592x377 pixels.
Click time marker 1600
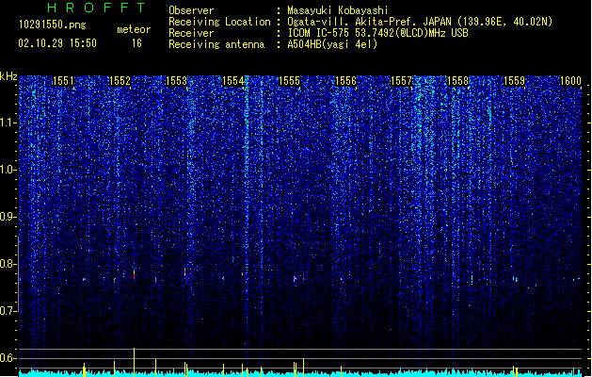(570, 81)
